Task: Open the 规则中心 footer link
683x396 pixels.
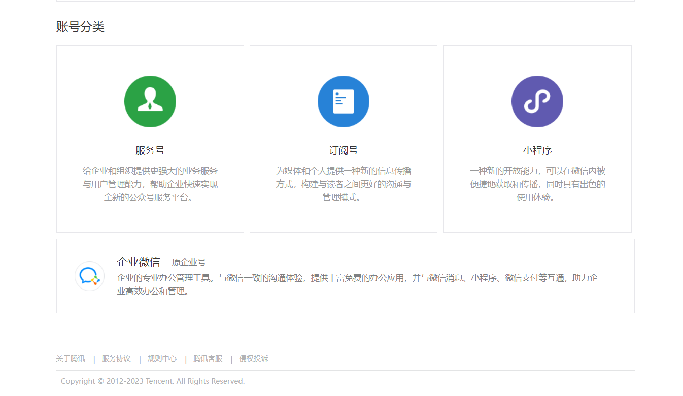Action: point(162,358)
